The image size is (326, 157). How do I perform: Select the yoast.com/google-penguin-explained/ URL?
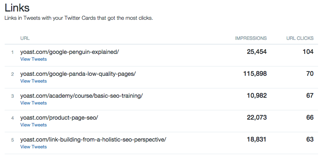pos(70,52)
